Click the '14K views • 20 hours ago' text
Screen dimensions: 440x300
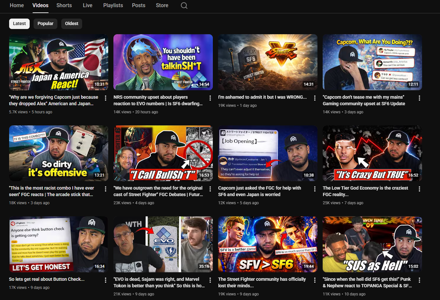pos(136,112)
